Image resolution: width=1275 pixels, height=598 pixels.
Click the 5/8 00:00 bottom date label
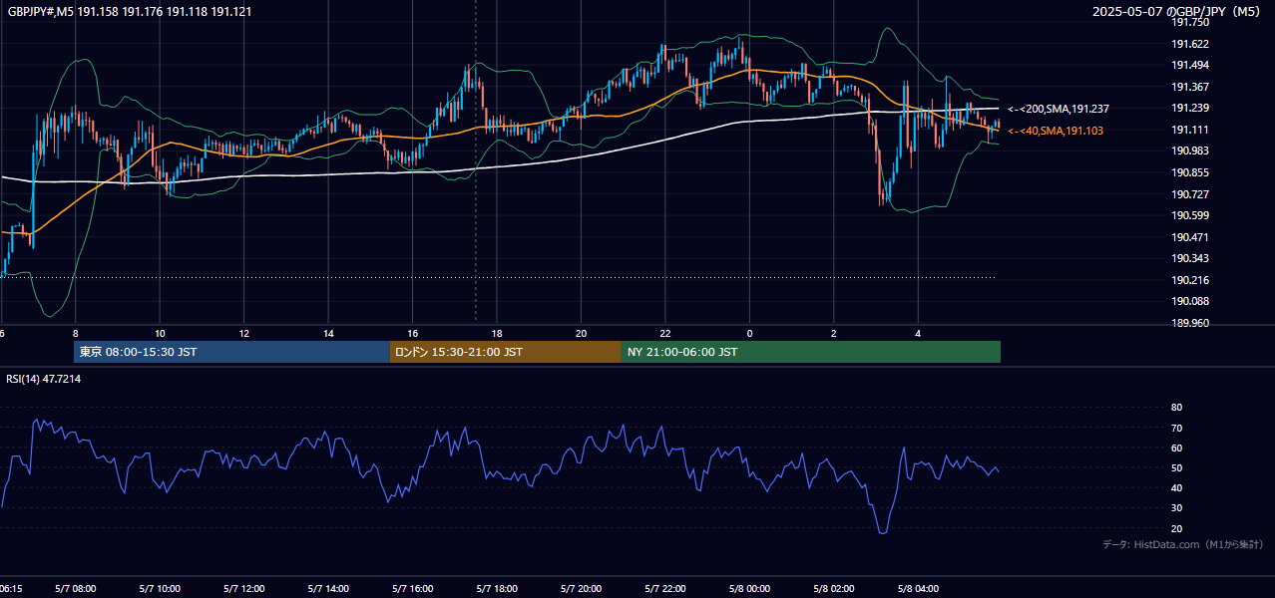[x=749, y=589]
